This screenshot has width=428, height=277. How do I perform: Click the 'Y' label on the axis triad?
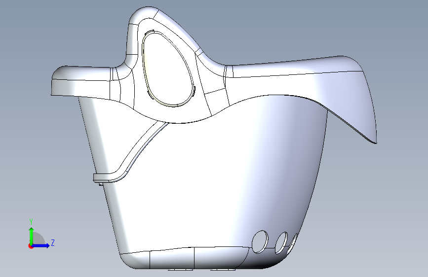(x=31, y=222)
